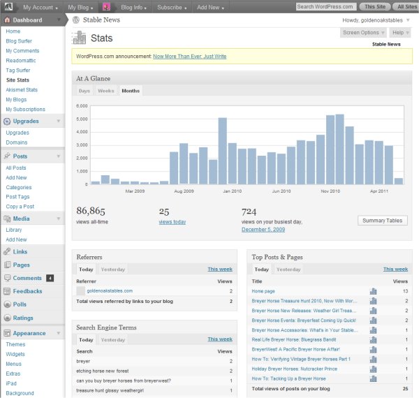419x398 pixels.
Task: Switch chart to Days tab
Action: tap(84, 91)
